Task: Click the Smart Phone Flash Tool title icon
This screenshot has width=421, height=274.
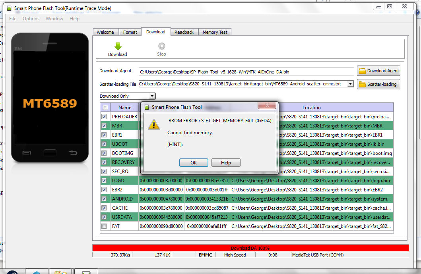Action: pyautogui.click(x=9, y=8)
